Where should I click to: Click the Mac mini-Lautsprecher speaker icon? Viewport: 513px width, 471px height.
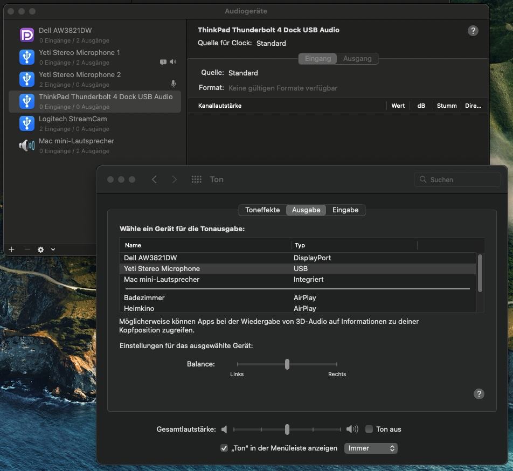(x=27, y=145)
